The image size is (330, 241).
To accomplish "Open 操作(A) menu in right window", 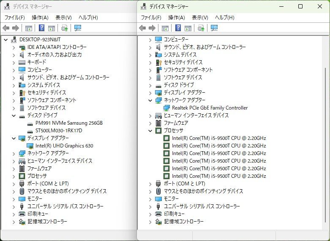I will 177,17.
